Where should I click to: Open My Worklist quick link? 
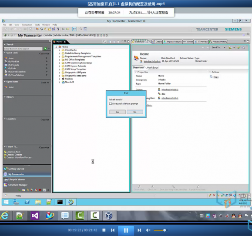tap(13, 62)
